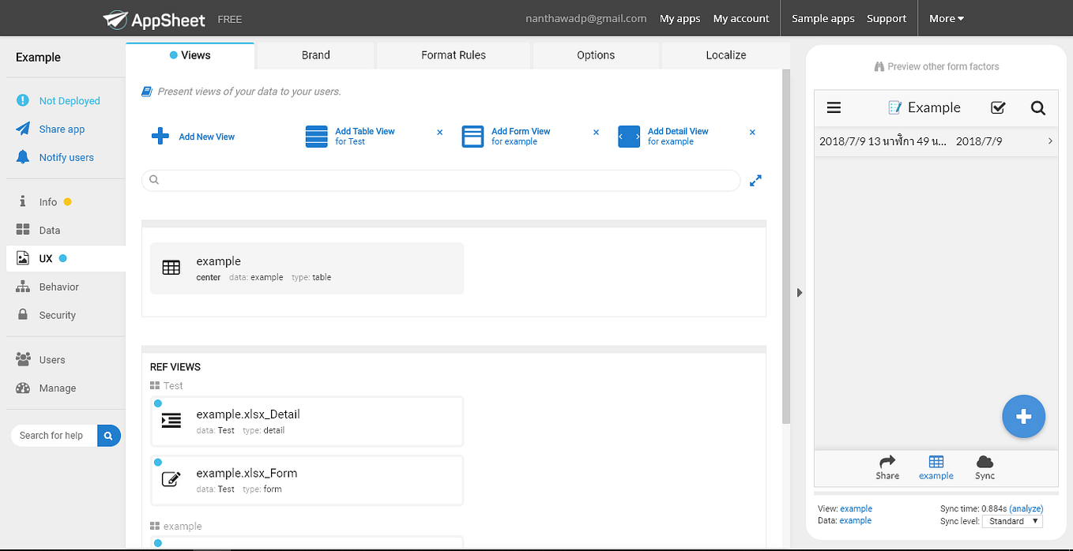Click the blue plus Add New View icon
This screenshot has width=1073, height=551.
pyautogui.click(x=160, y=136)
